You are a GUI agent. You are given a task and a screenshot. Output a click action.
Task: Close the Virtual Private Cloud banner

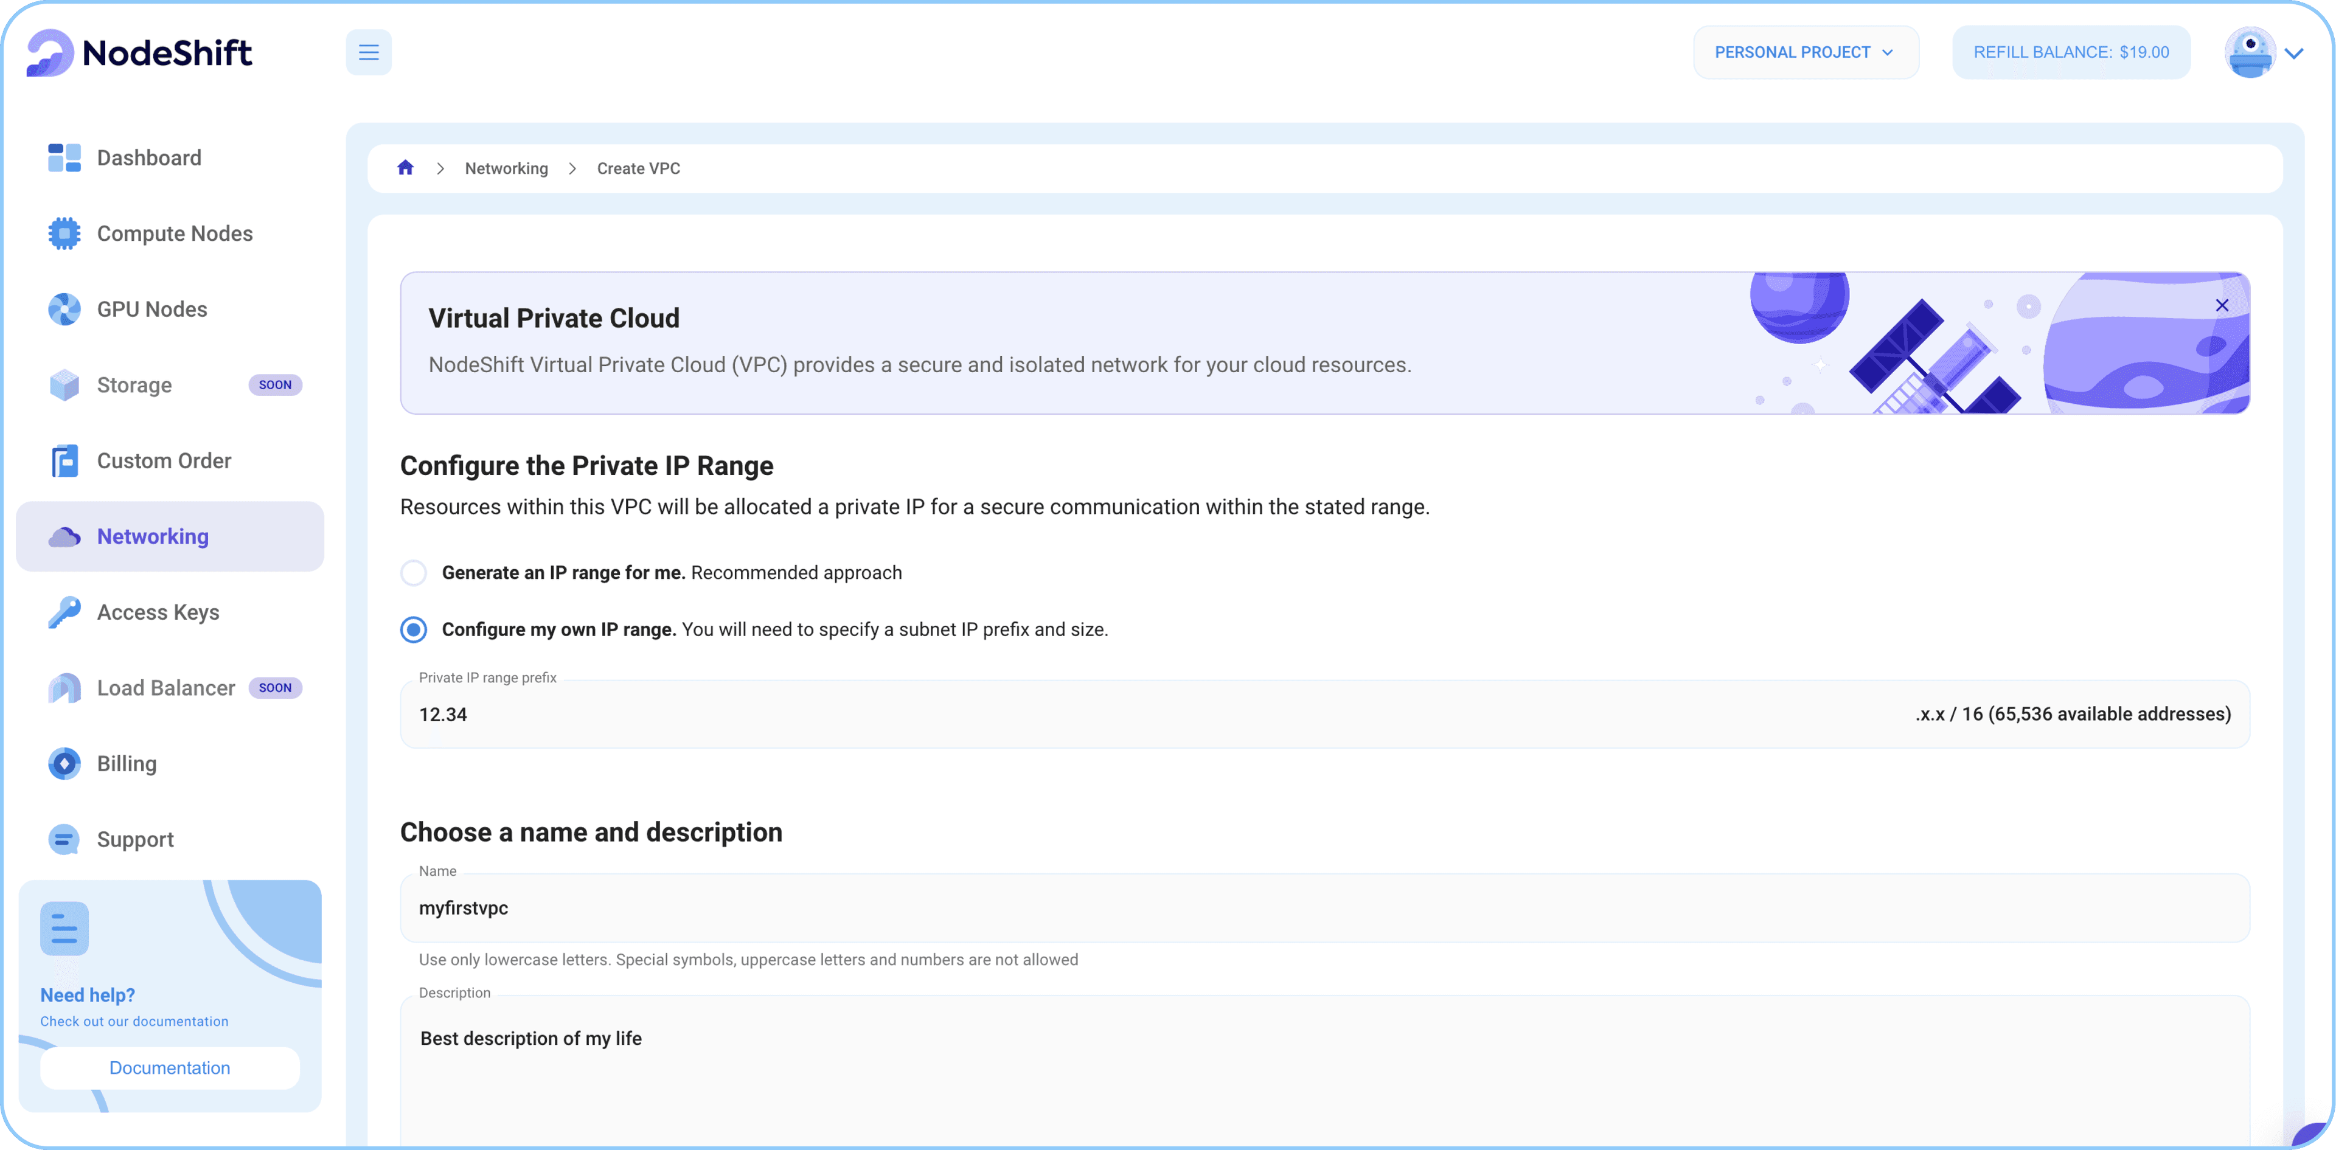pyautogui.click(x=2222, y=305)
